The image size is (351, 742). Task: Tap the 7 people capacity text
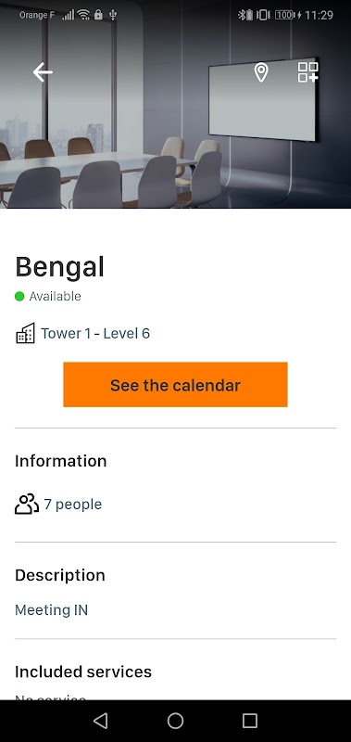coord(73,505)
